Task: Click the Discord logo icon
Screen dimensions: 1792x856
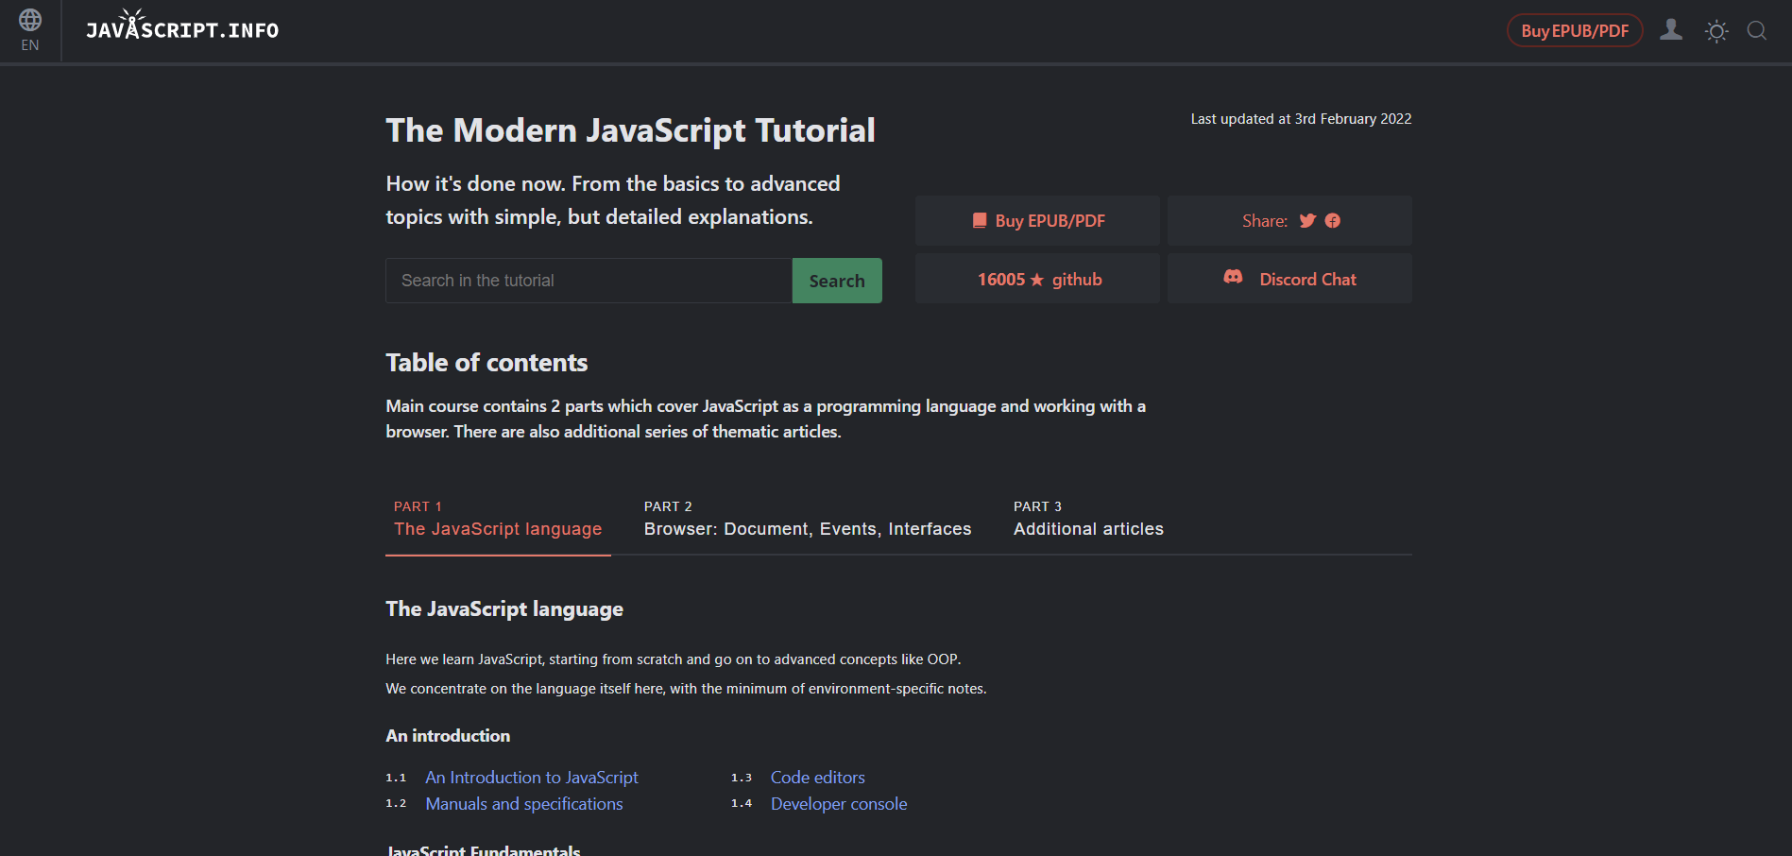Action: pyautogui.click(x=1233, y=277)
